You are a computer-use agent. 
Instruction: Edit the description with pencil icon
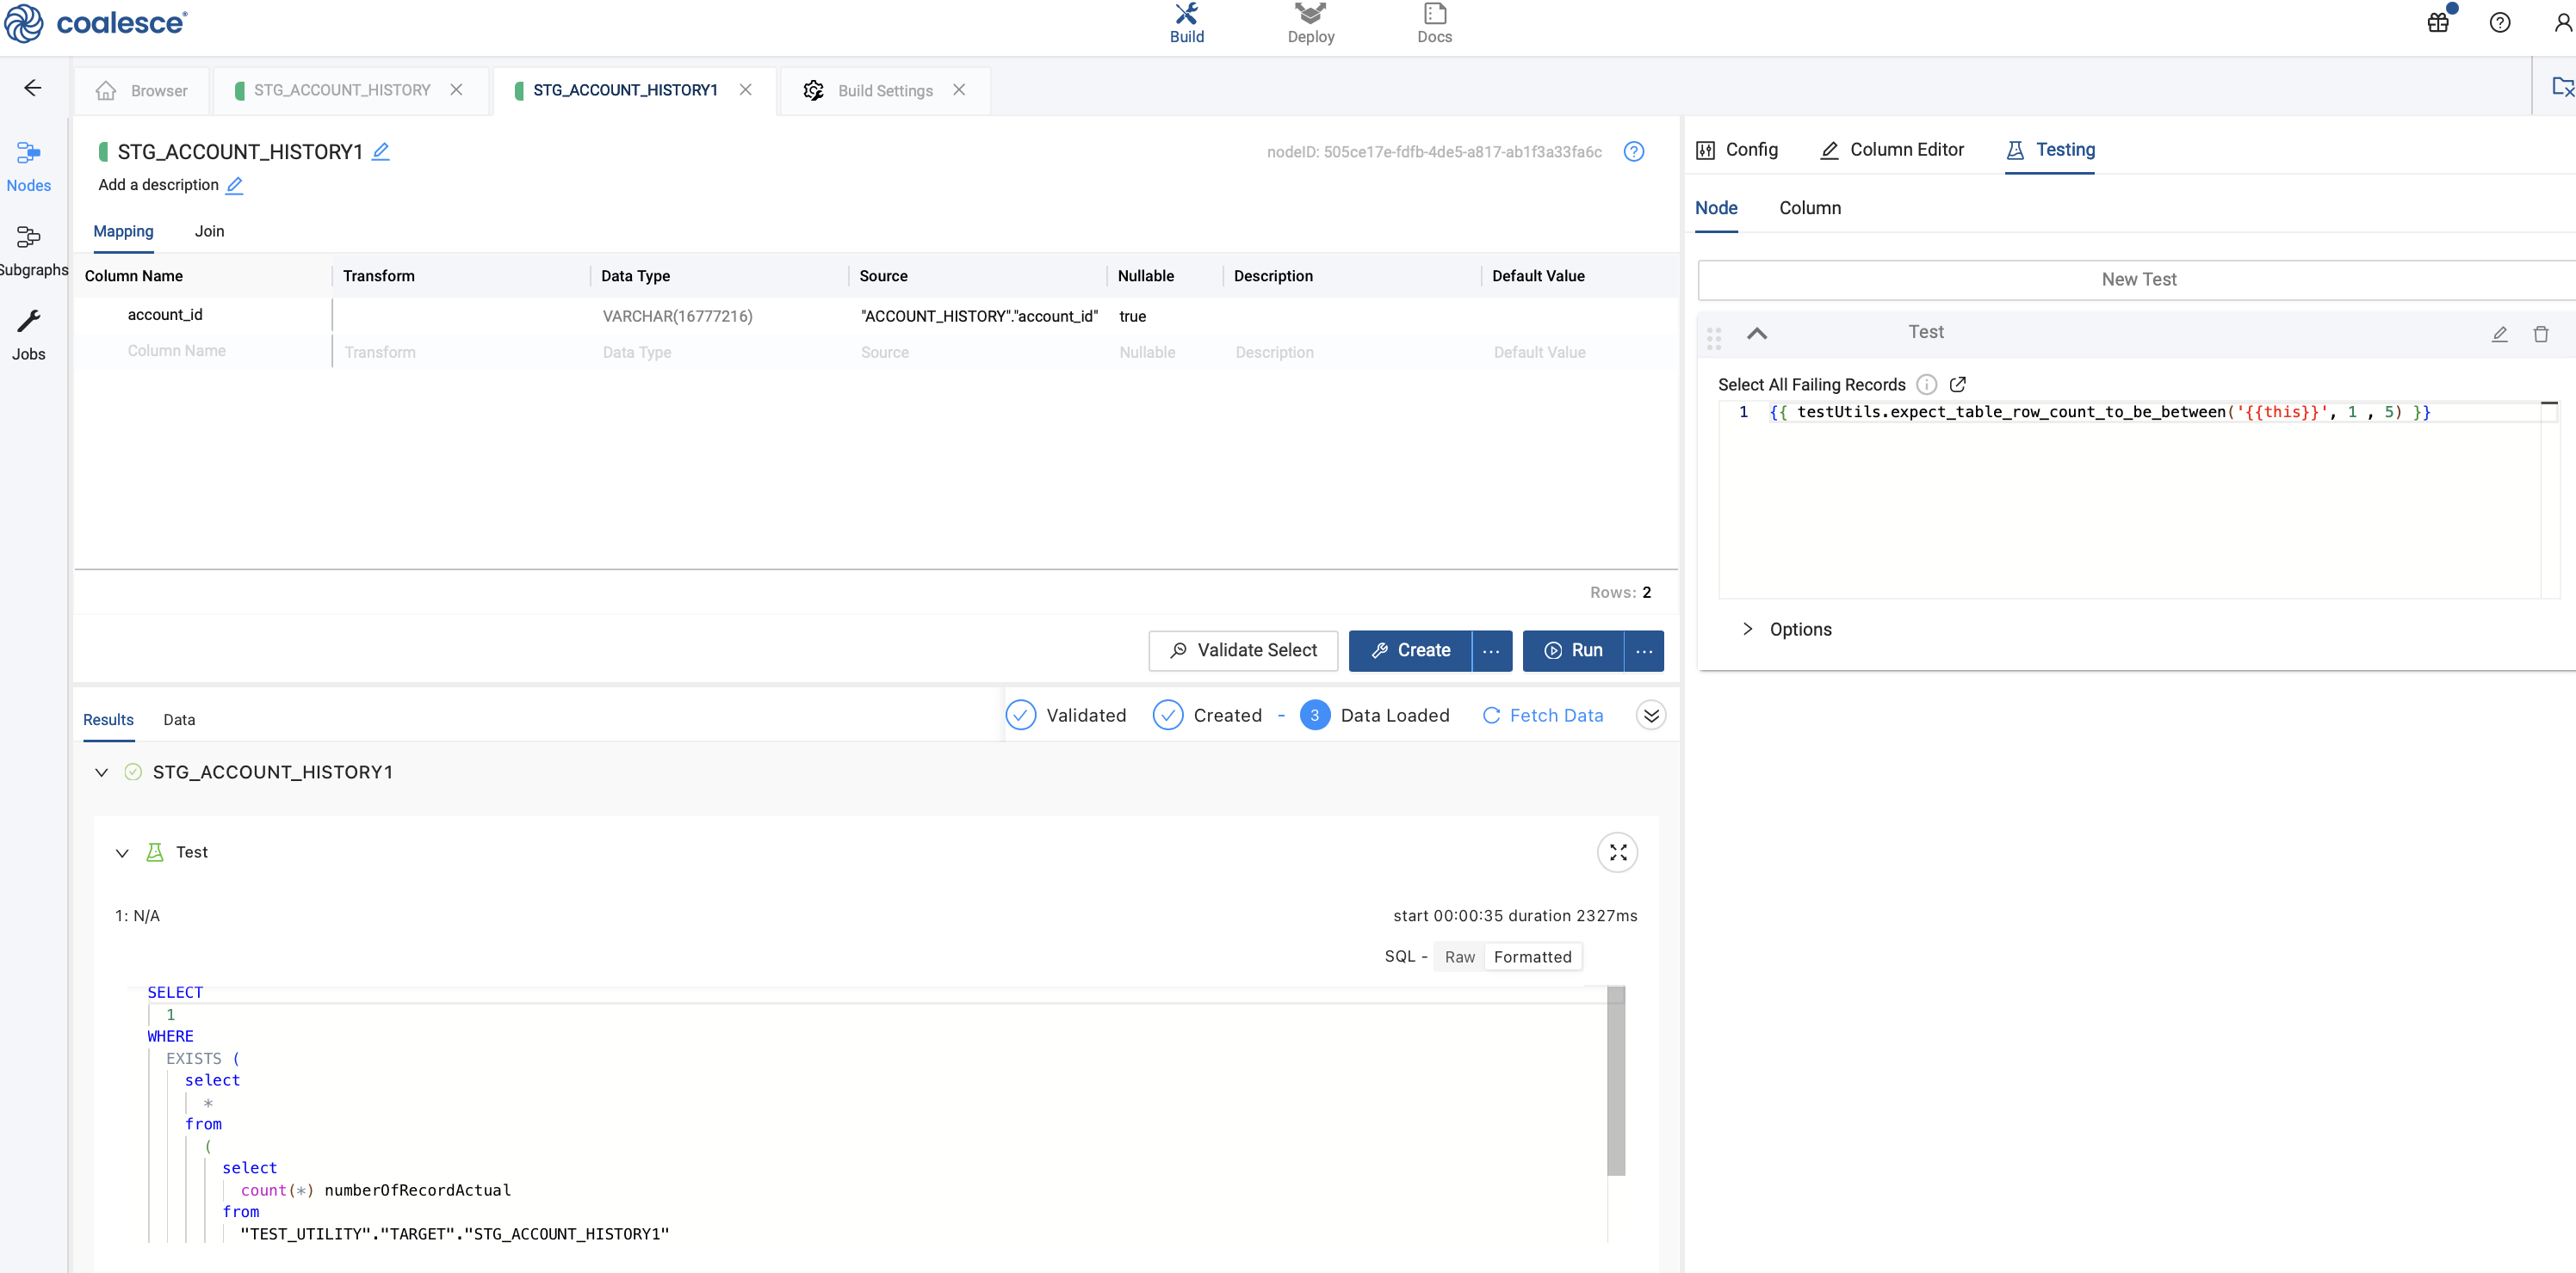tap(234, 185)
